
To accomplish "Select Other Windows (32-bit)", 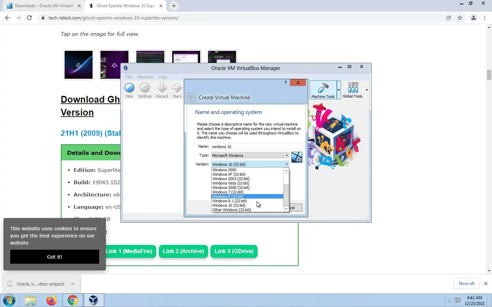I will (x=247, y=210).
